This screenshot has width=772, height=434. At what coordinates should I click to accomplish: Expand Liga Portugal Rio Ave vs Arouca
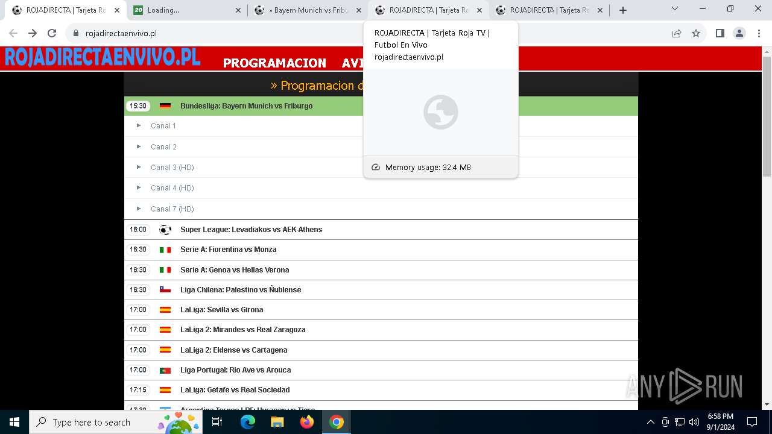(x=381, y=370)
